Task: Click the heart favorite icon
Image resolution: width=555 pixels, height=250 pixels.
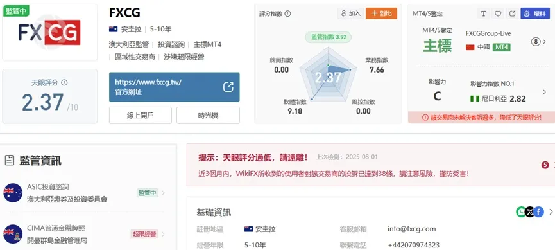Action: (498, 13)
